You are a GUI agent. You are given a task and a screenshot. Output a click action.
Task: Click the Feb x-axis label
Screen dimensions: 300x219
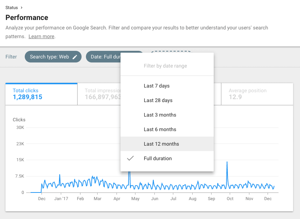[x=80, y=199]
